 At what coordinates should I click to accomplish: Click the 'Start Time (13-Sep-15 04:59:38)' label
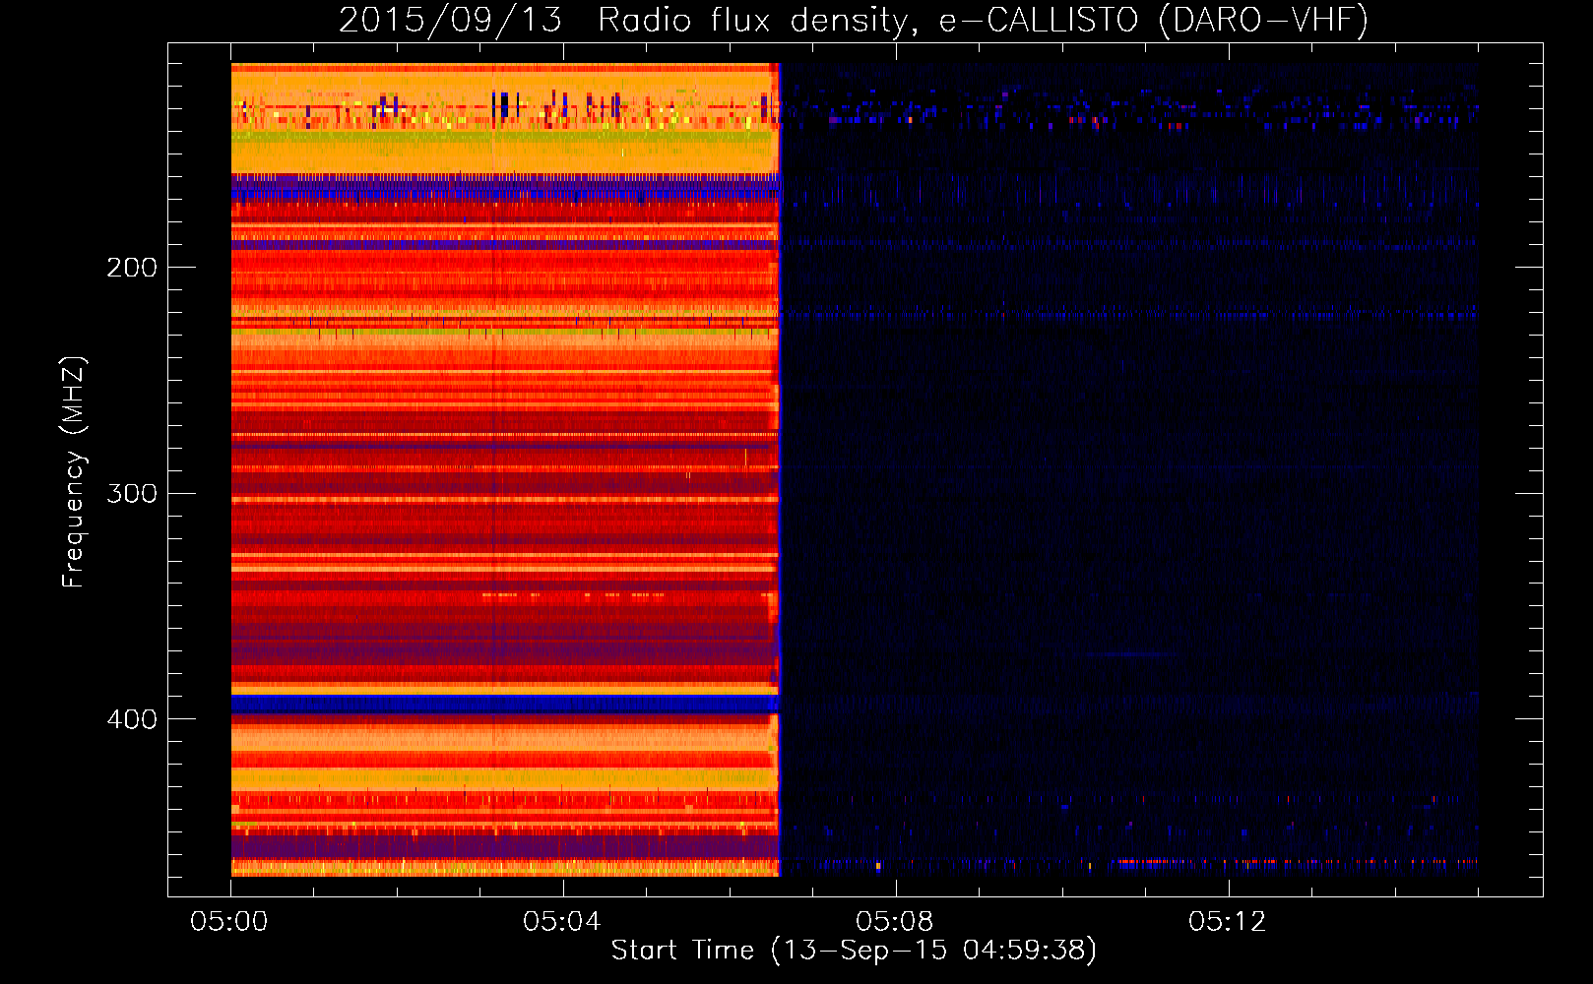[854, 951]
